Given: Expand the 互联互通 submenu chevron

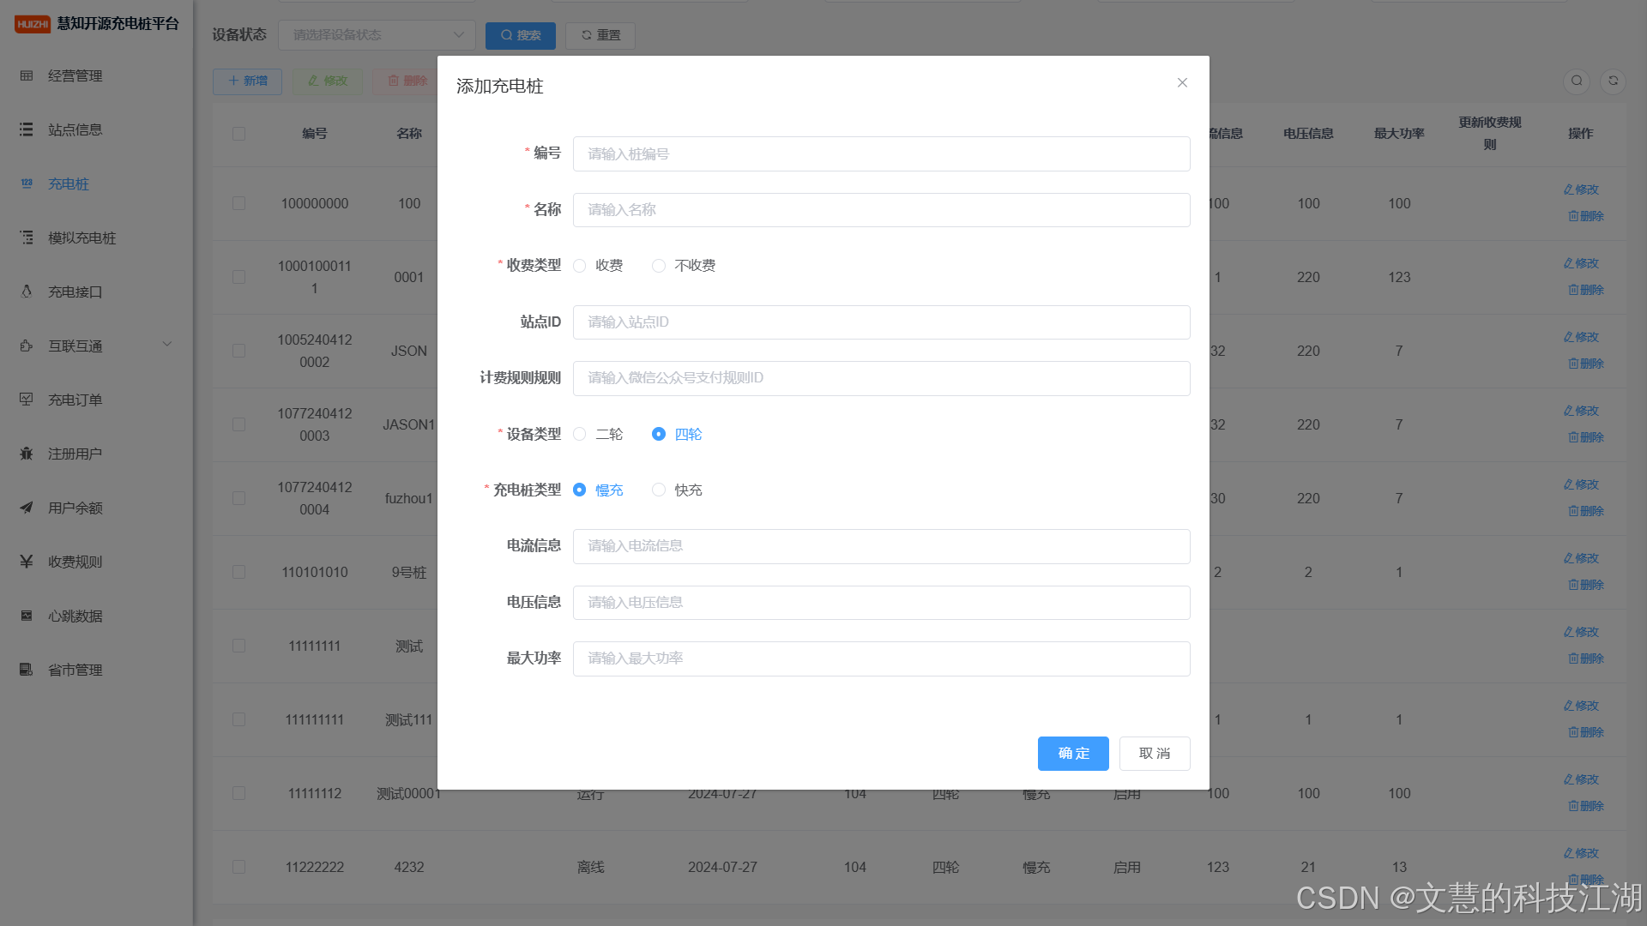Looking at the screenshot, I should 167,345.
